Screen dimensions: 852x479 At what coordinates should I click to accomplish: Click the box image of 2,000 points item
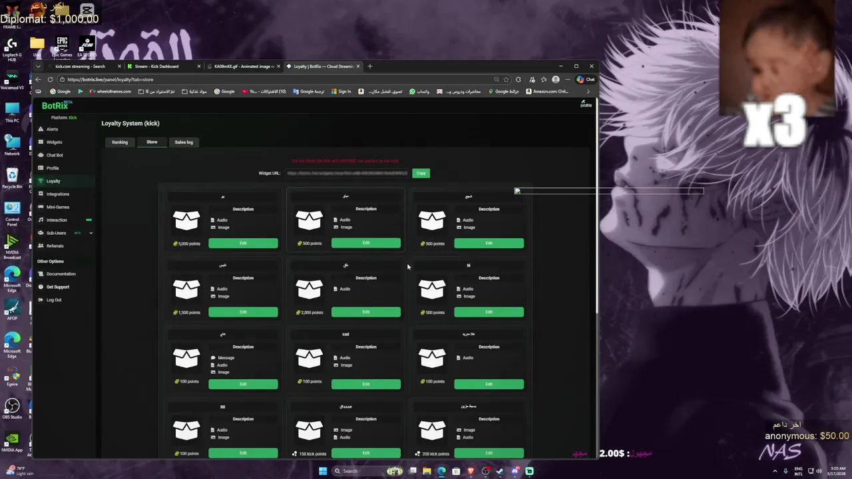pyautogui.click(x=310, y=289)
